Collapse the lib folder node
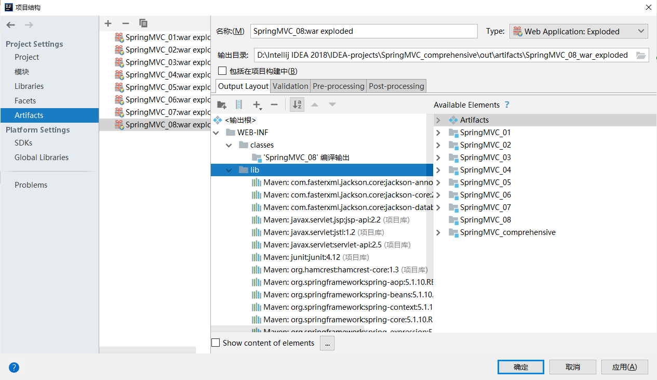 point(229,170)
